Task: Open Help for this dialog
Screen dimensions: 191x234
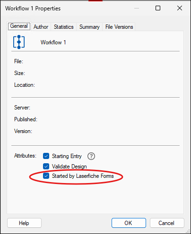Action: coord(24,223)
